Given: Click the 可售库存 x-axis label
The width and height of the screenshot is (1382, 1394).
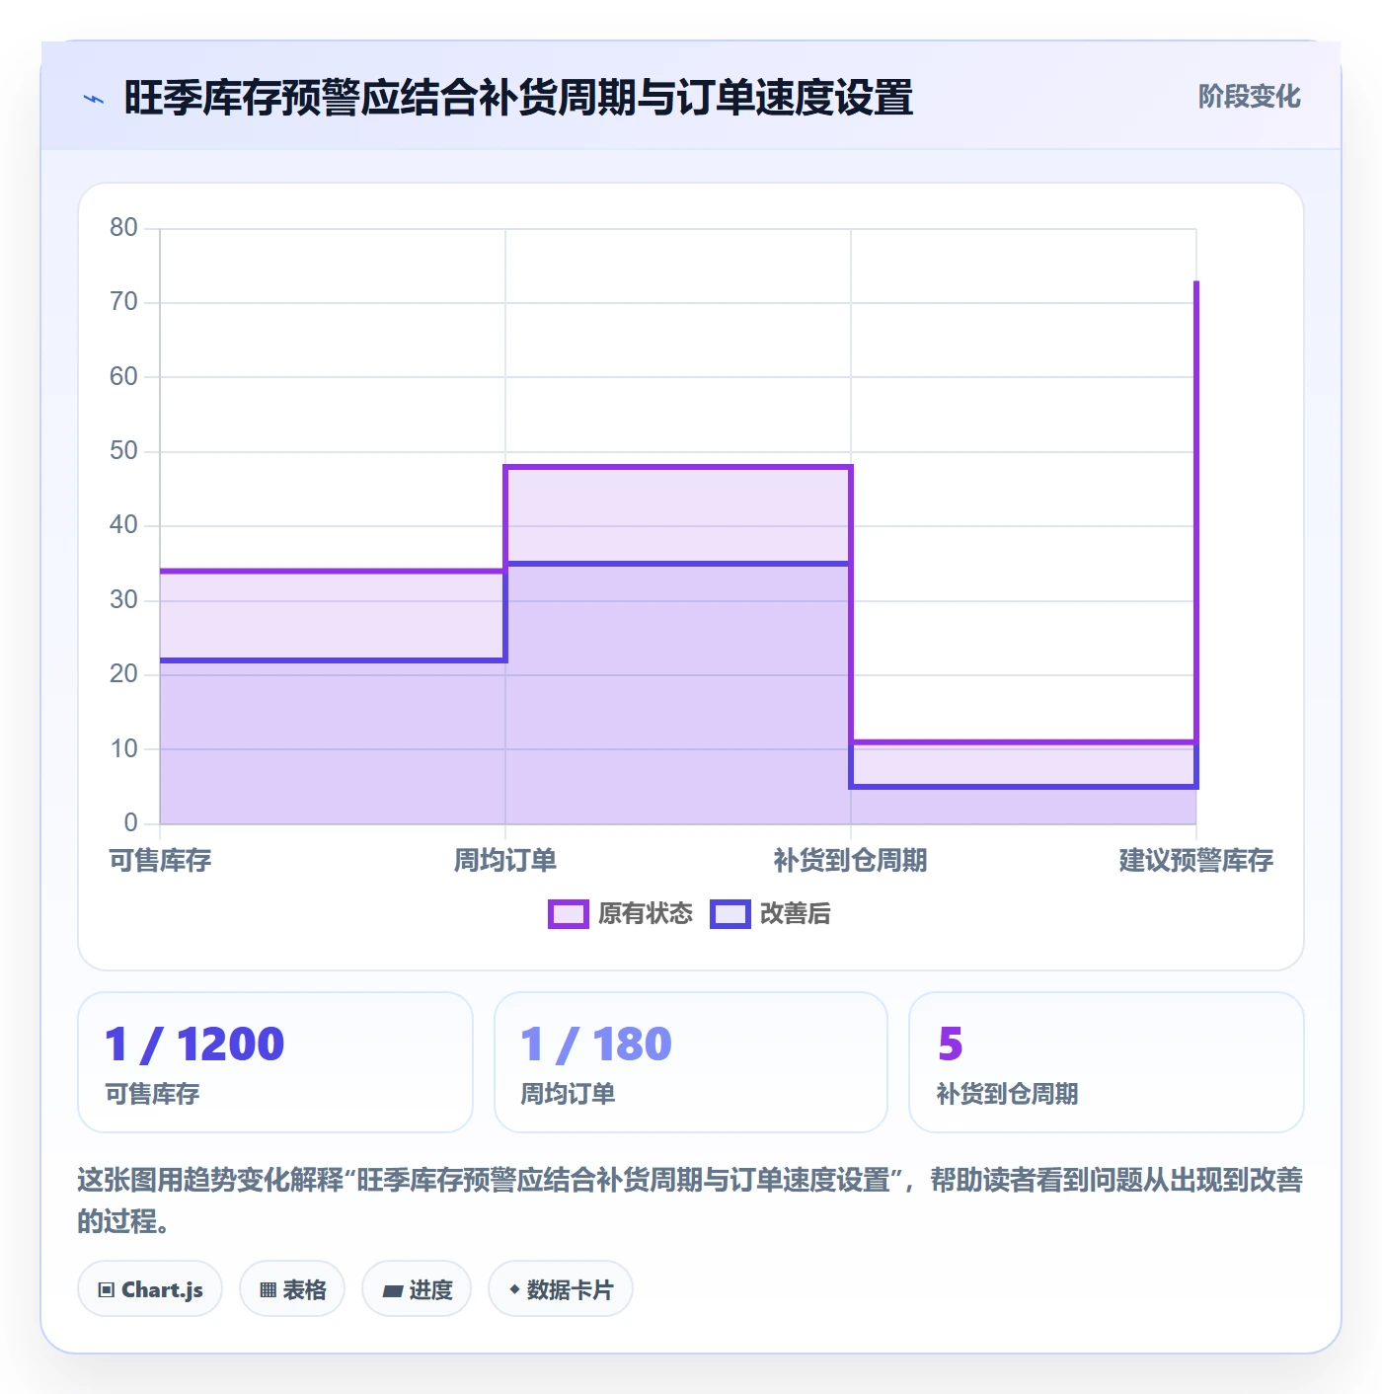Looking at the screenshot, I should 160,861.
